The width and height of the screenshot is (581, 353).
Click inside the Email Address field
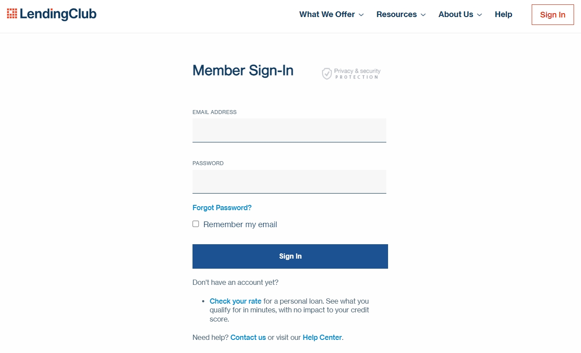tap(289, 130)
